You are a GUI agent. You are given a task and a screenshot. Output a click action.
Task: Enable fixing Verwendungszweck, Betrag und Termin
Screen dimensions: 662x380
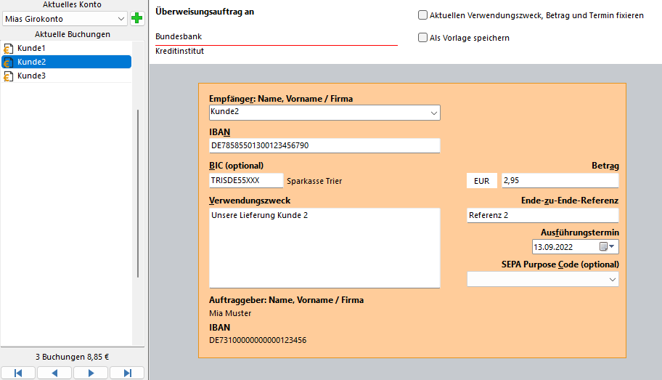click(x=422, y=15)
